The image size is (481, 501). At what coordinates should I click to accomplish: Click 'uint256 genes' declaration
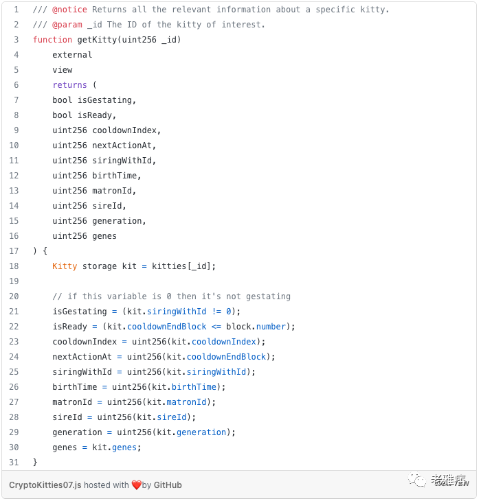click(x=85, y=236)
